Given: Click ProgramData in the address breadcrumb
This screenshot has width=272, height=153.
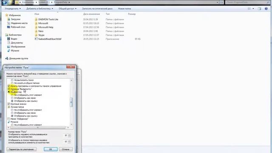Looking at the screenshot, I should (x=60, y=2).
